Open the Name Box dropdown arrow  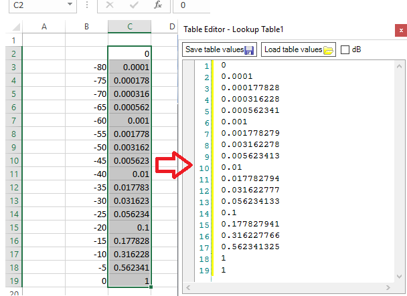coord(70,4)
